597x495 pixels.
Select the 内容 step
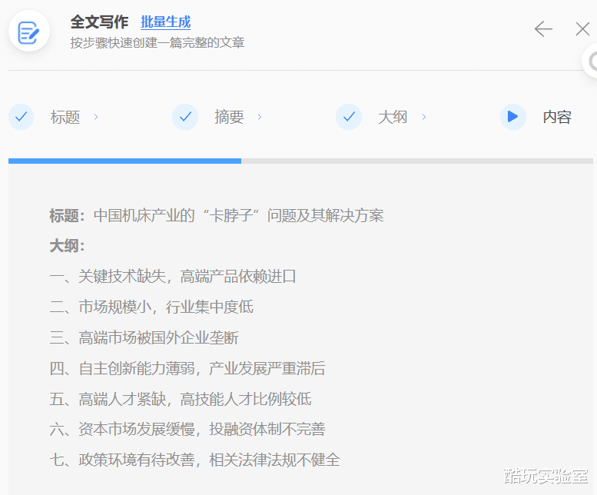pos(557,117)
